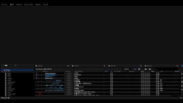
Task: Click the horizontal scrollbar of track list
Action: 103,96
